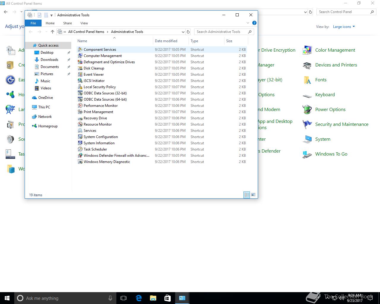Select the Performance Monitor icon
The image size is (380, 304).
click(80, 106)
